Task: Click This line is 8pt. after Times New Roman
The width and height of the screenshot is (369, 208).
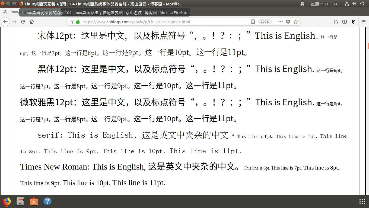Action: [x=321, y=168]
